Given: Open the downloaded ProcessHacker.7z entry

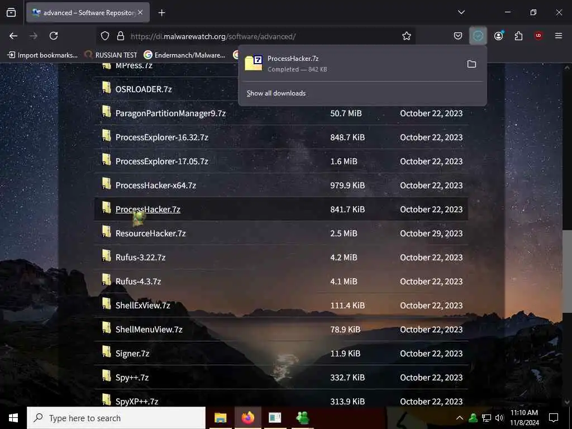Looking at the screenshot, I should point(350,64).
